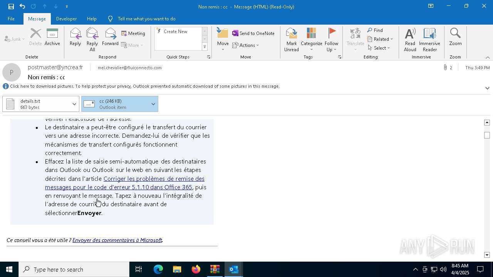This screenshot has width=493, height=277.
Task: Click Reply All
Action: tap(92, 40)
